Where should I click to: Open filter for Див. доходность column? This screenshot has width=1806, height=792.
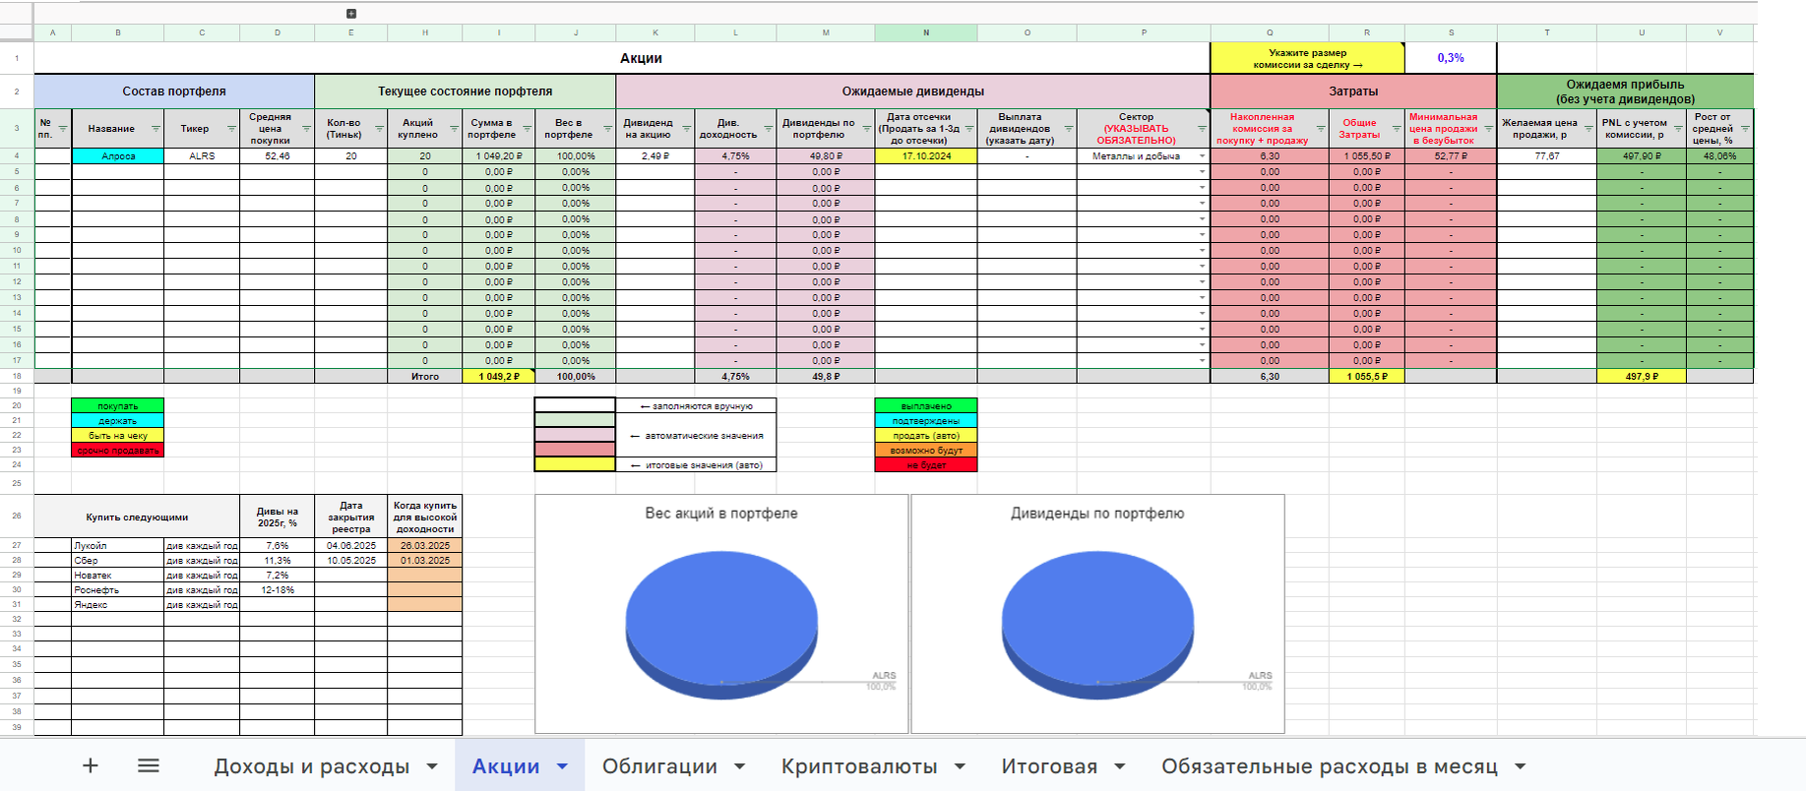768,129
